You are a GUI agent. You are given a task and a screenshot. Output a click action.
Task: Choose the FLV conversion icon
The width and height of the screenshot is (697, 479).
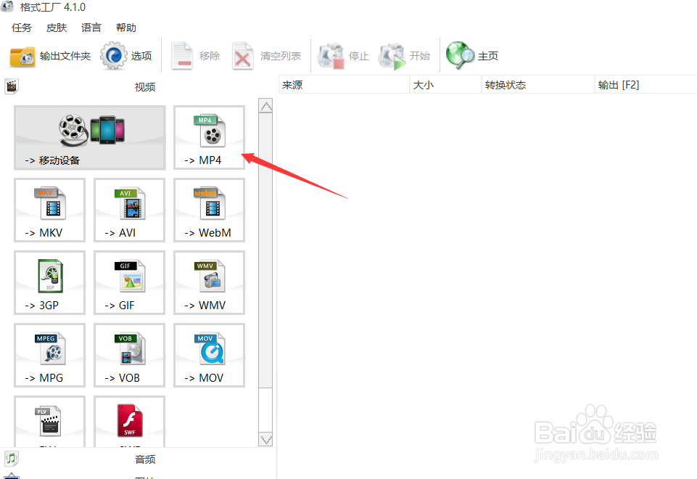click(49, 422)
